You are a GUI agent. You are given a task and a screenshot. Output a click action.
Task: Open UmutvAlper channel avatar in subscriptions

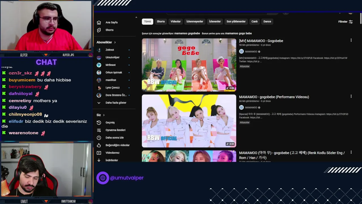tap(99, 58)
